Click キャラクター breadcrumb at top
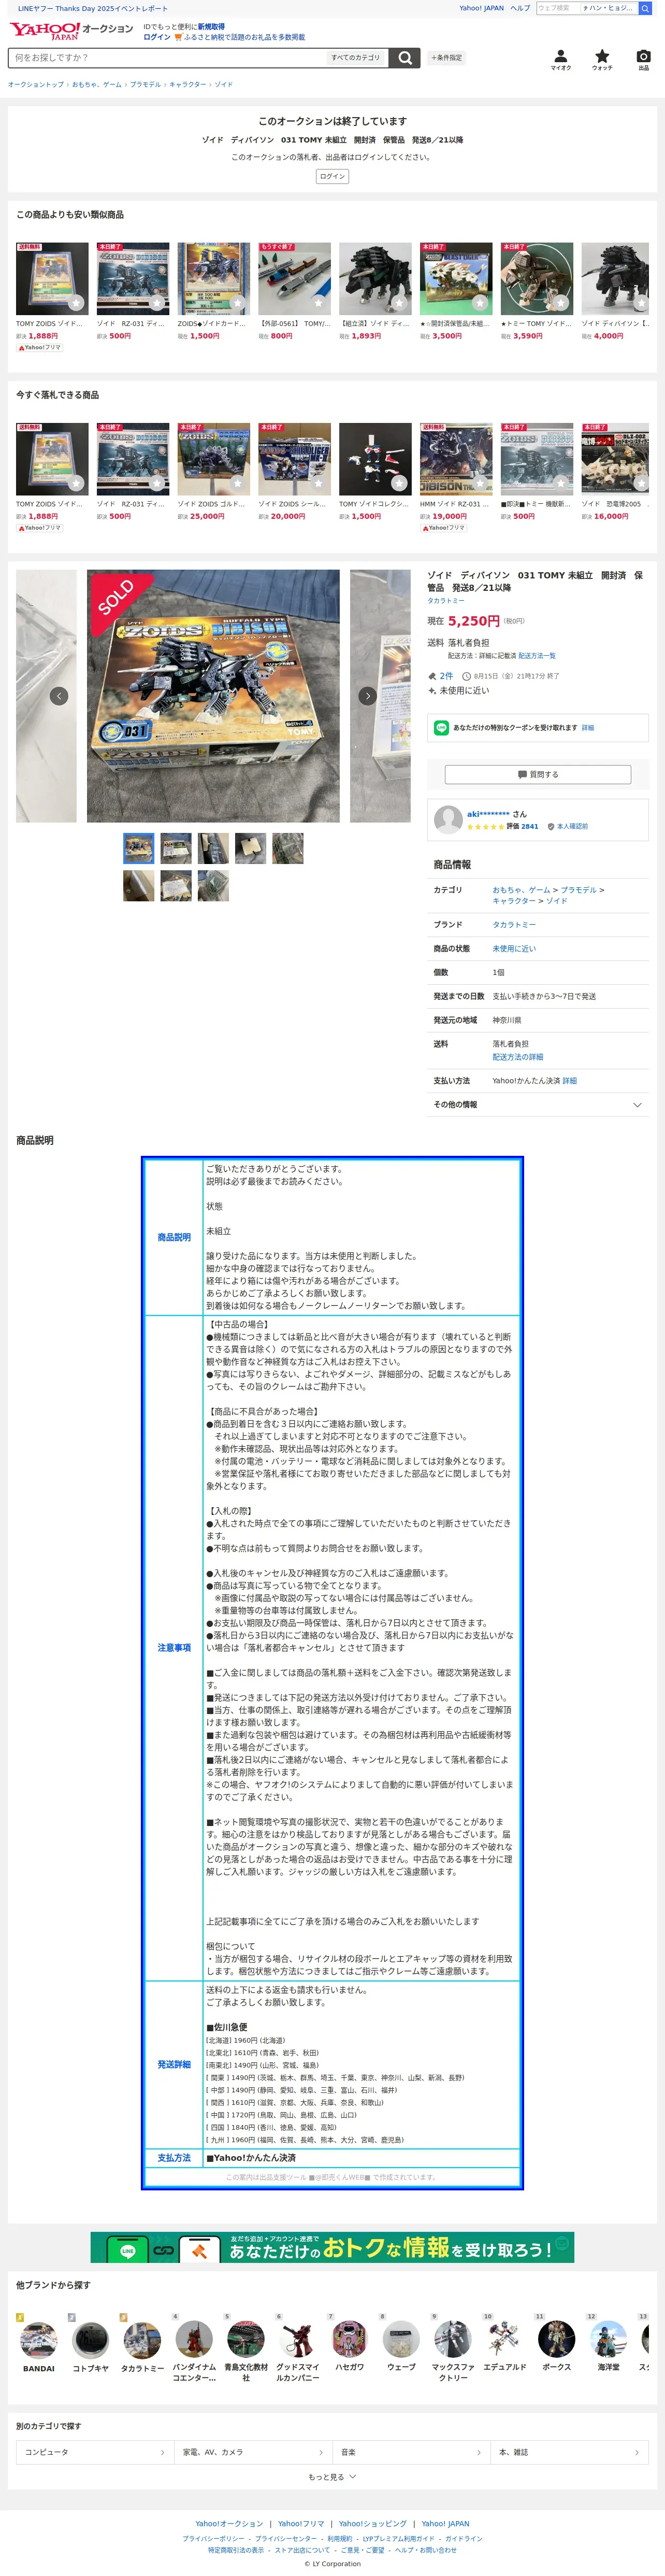This screenshot has height=2576, width=665. click(187, 85)
